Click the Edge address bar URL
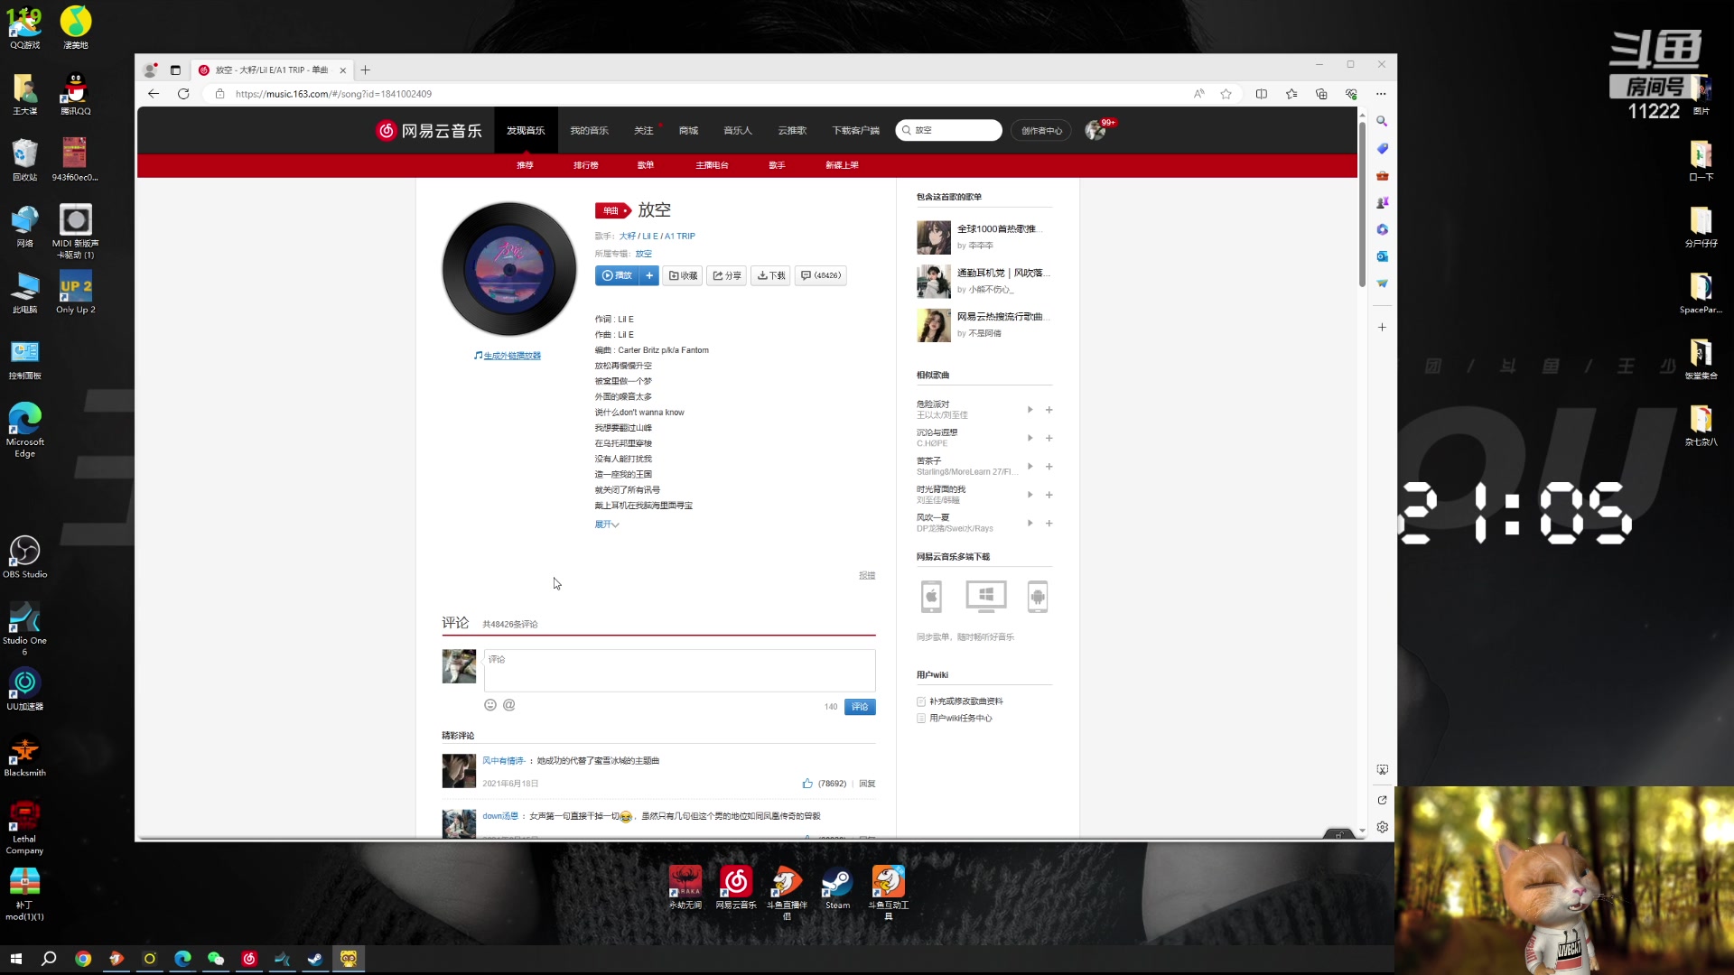The width and height of the screenshot is (1734, 975). point(333,94)
